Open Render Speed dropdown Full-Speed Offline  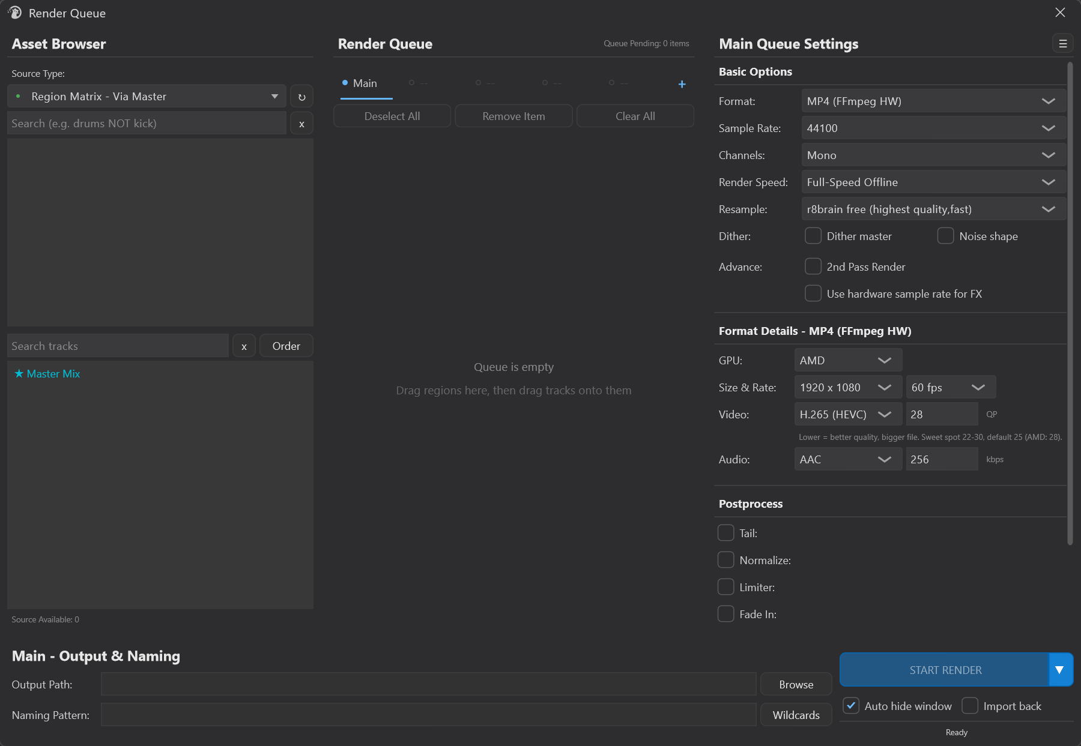tap(933, 182)
